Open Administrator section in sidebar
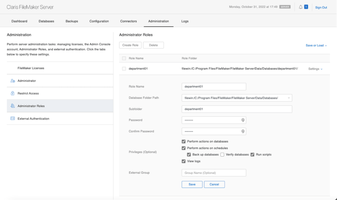This screenshot has height=200, width=337. coord(60,81)
